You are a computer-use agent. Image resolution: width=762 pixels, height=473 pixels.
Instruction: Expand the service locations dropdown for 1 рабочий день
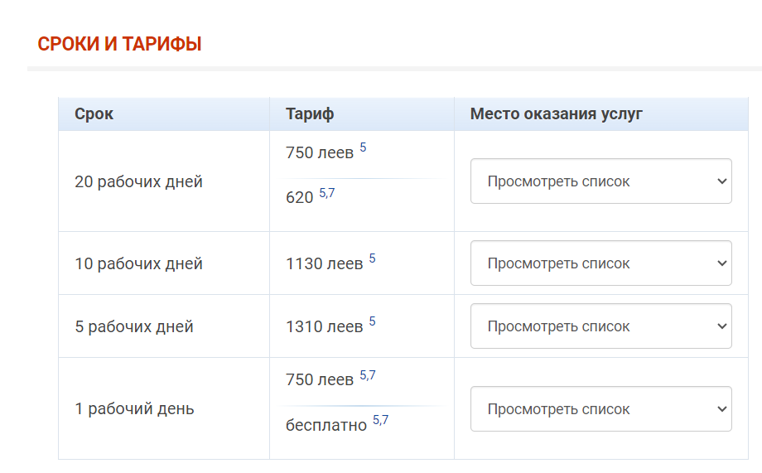(x=600, y=409)
